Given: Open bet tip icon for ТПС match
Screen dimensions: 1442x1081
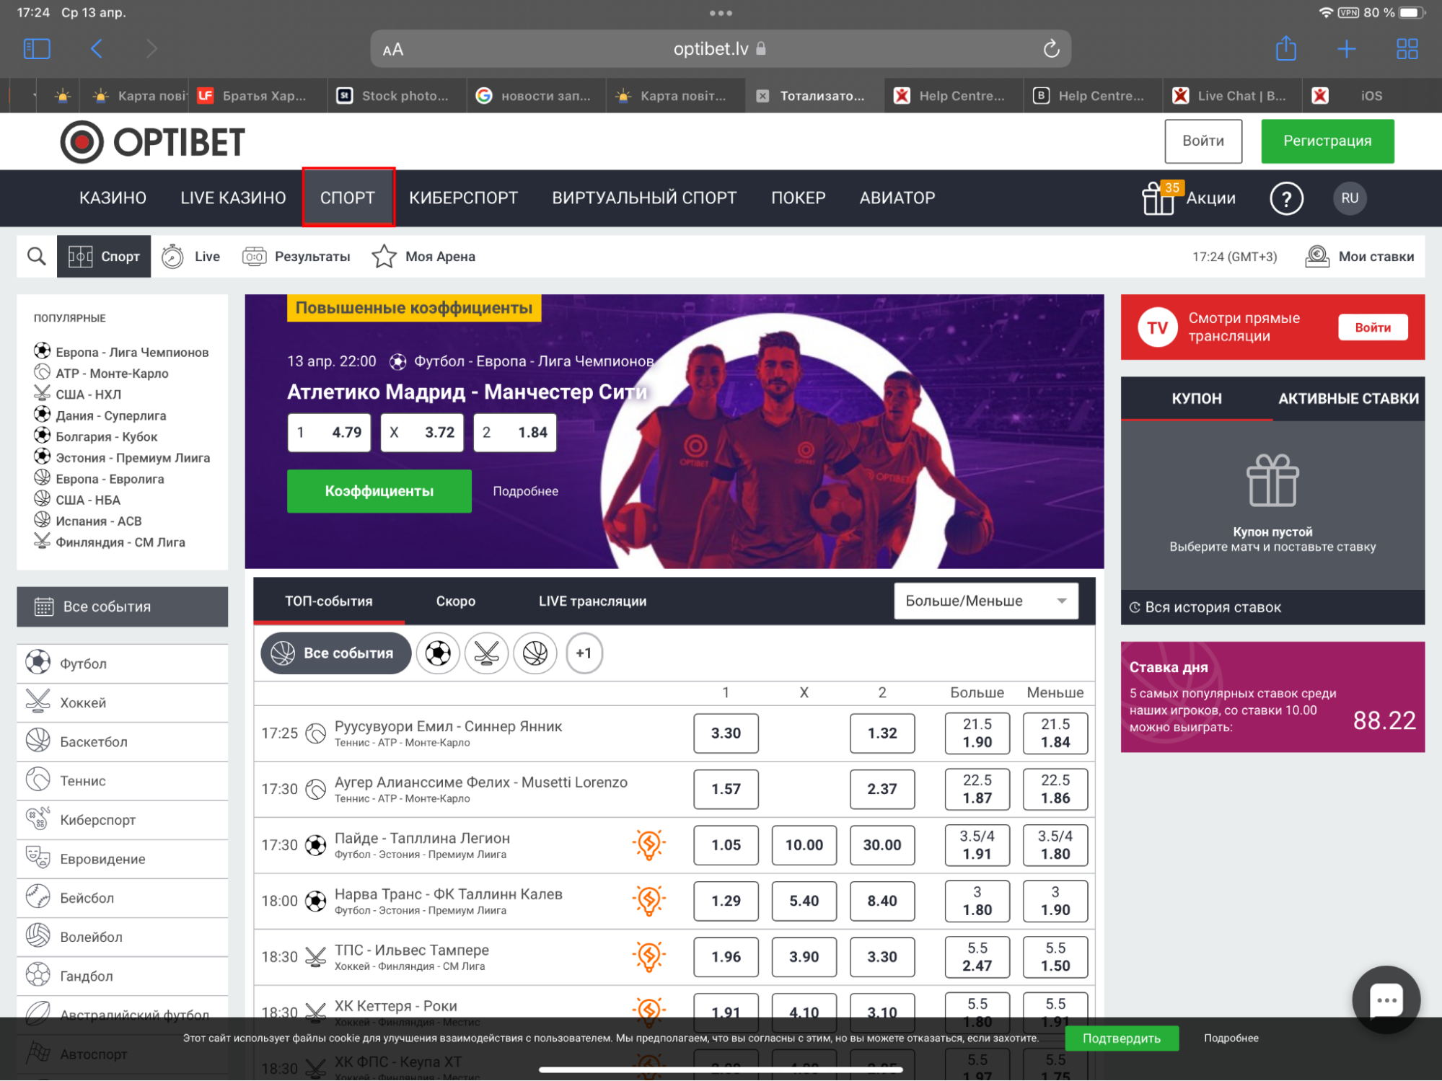Looking at the screenshot, I should point(649,956).
